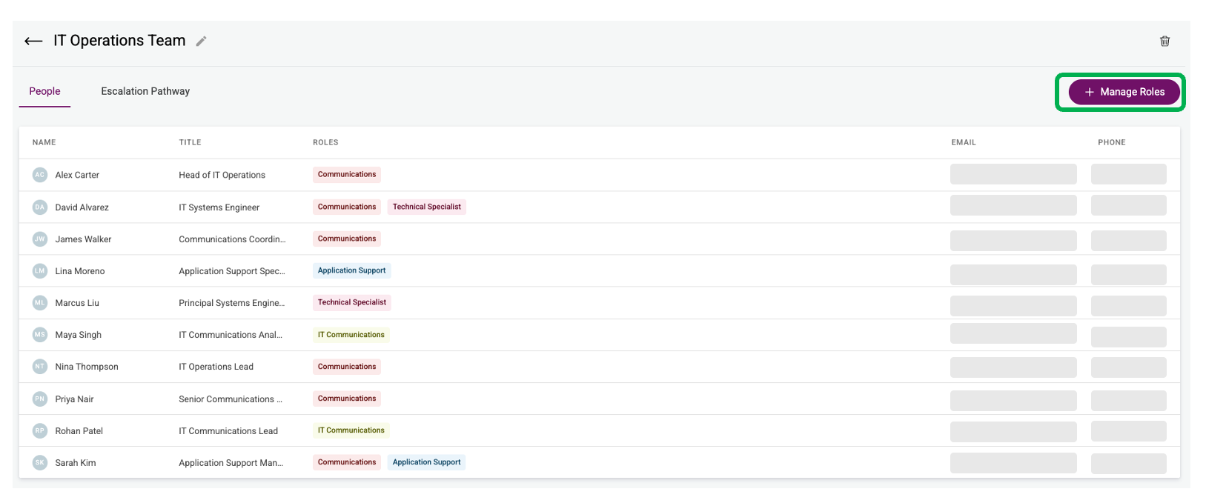
Task: Click Rohan Patel's RP avatar
Action: coord(40,430)
